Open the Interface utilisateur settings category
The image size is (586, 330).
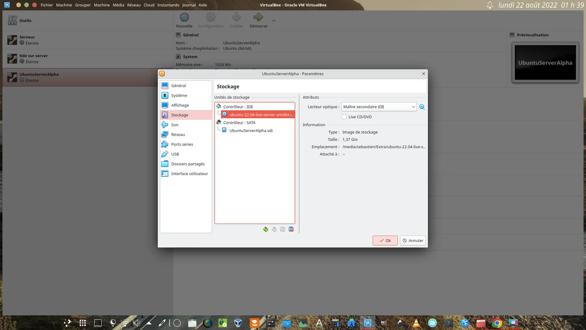click(186, 174)
